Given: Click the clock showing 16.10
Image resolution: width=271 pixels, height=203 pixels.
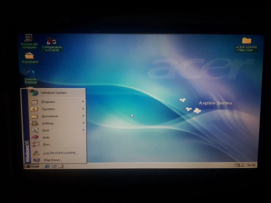Looking at the screenshot, I should tap(251, 166).
